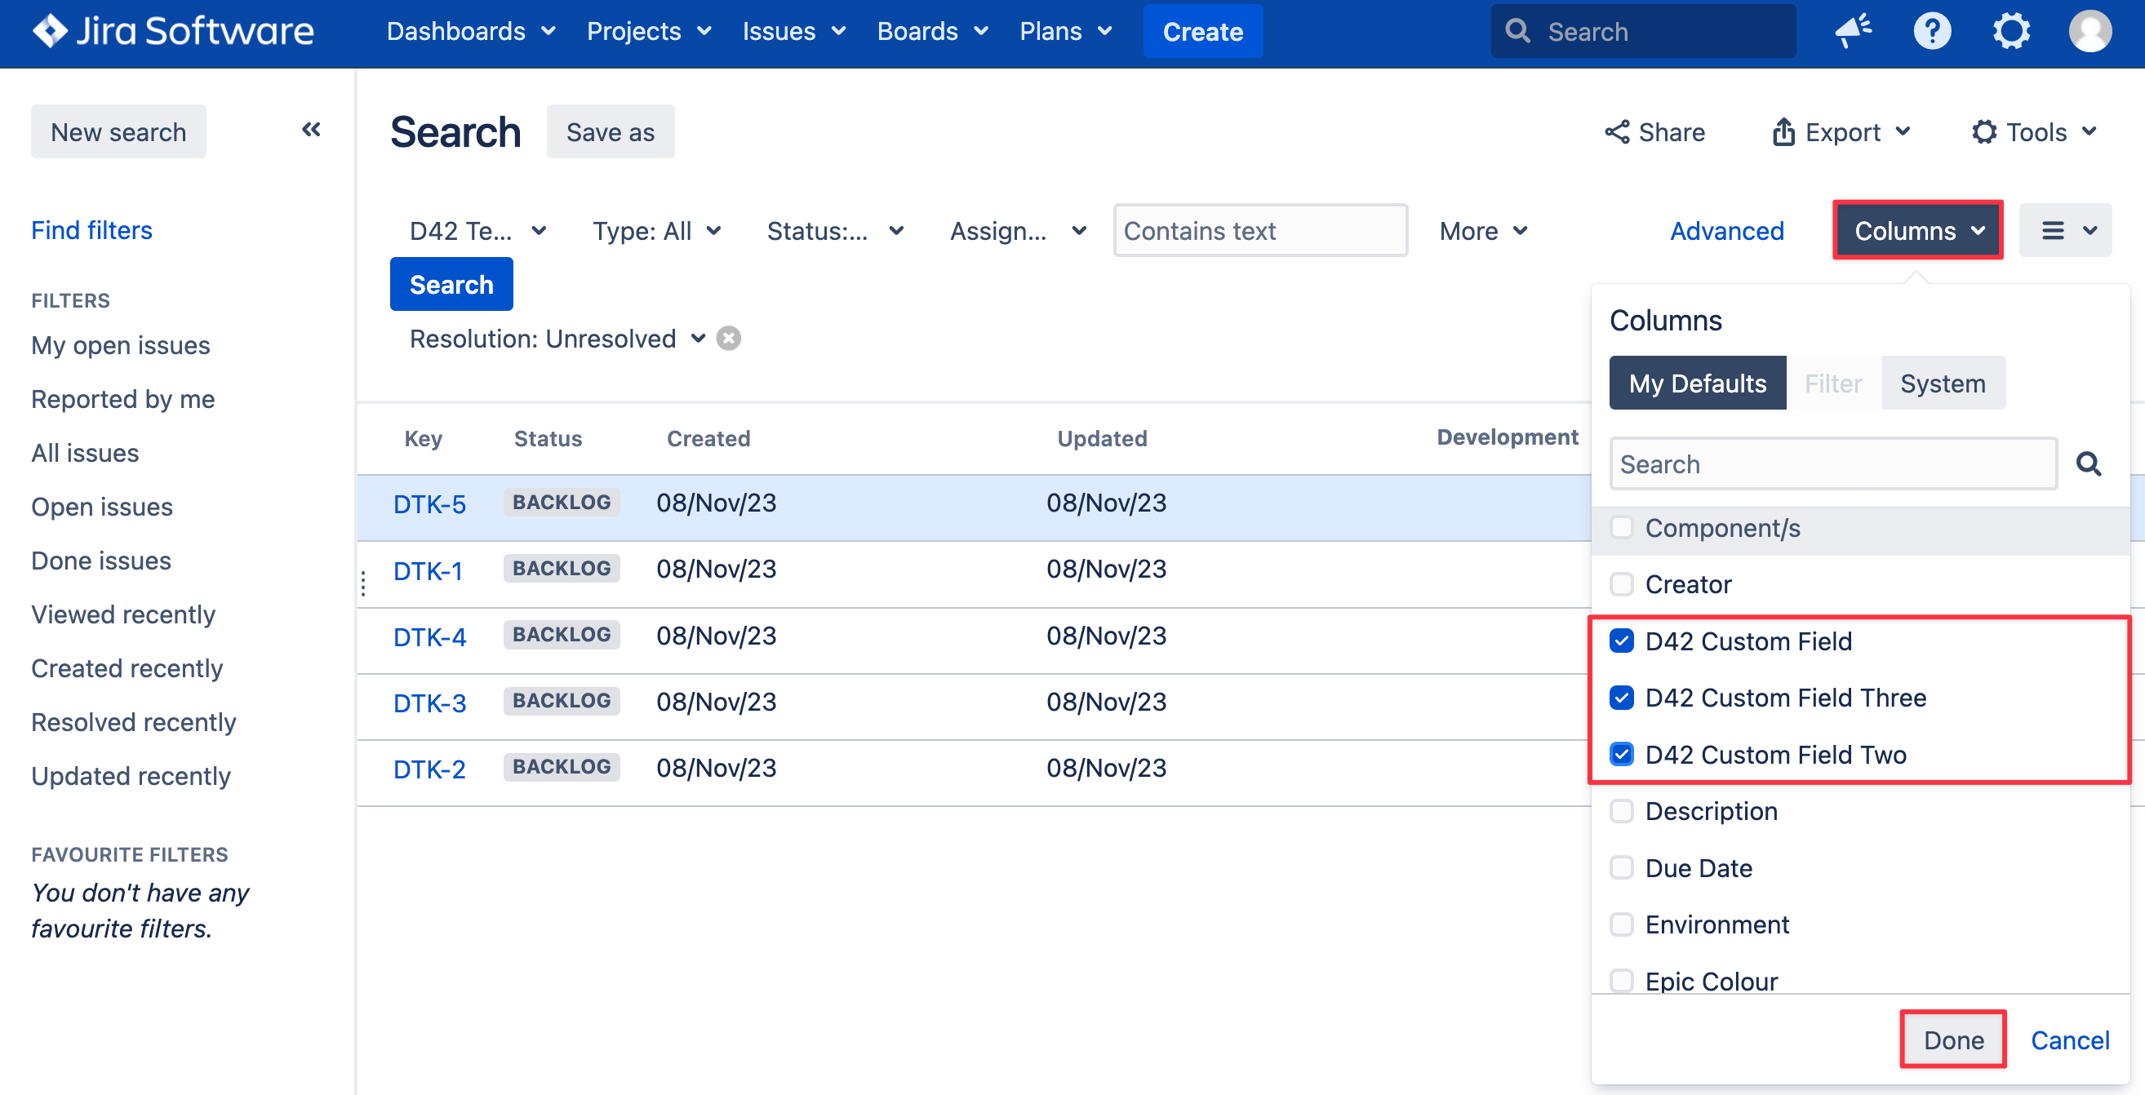Viewport: 2145px width, 1095px height.
Task: Open issue DTK-4 link
Action: pyautogui.click(x=429, y=637)
